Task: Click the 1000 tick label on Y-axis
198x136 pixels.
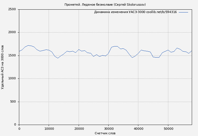Action: (x=12, y=79)
